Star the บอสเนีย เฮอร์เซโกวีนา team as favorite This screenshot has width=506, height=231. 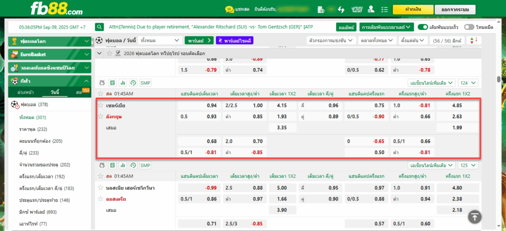click(100, 188)
